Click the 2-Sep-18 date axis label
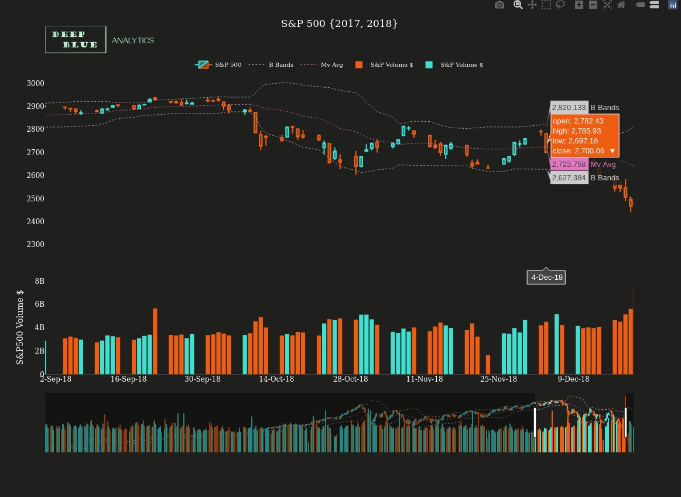Screen dimensions: 681x497 click(56, 379)
